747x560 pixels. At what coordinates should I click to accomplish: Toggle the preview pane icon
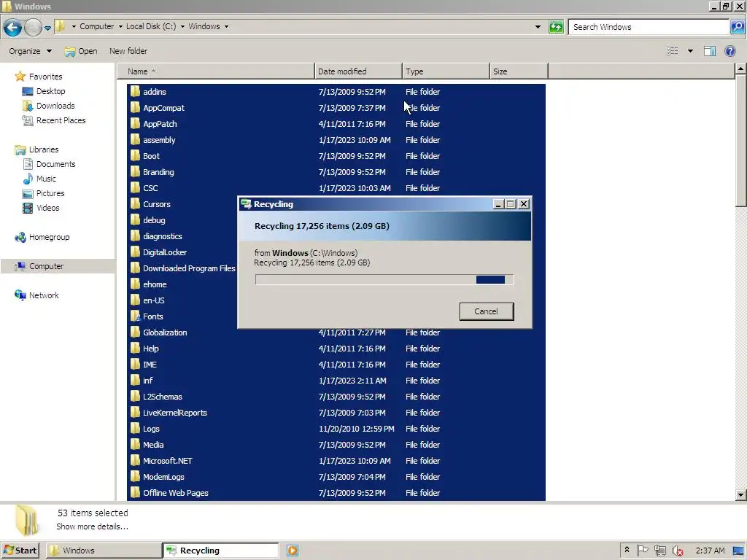click(710, 51)
